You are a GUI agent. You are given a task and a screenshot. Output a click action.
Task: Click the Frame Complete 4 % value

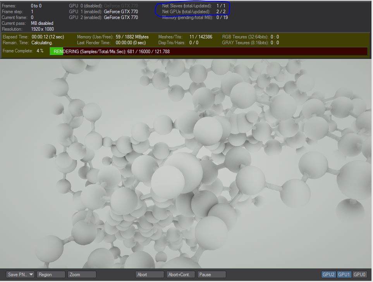point(40,51)
